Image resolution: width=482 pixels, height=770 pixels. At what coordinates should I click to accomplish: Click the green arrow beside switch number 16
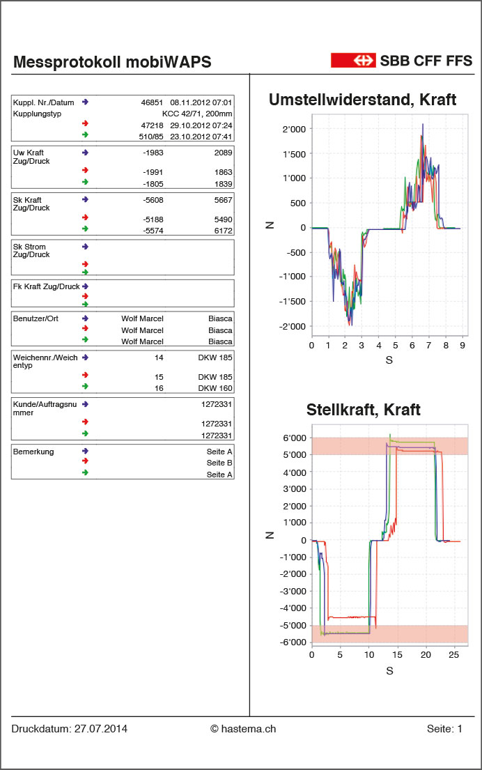(x=85, y=387)
